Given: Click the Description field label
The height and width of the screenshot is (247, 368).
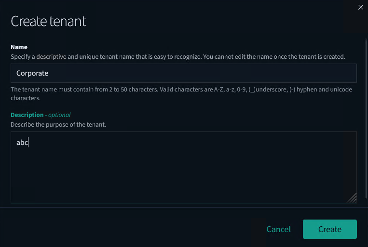Looking at the screenshot, I should [x=27, y=115].
